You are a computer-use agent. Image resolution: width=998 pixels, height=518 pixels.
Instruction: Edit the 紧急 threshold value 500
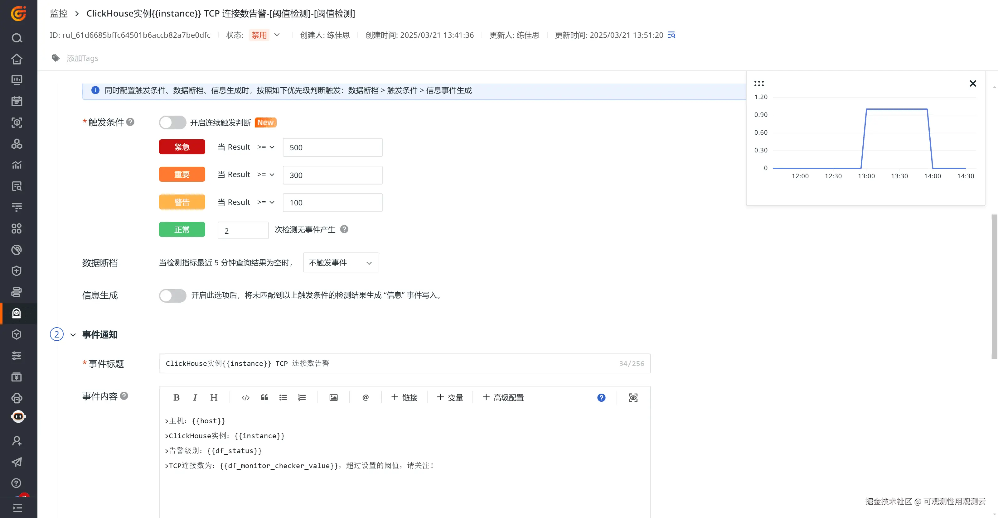pyautogui.click(x=333, y=147)
